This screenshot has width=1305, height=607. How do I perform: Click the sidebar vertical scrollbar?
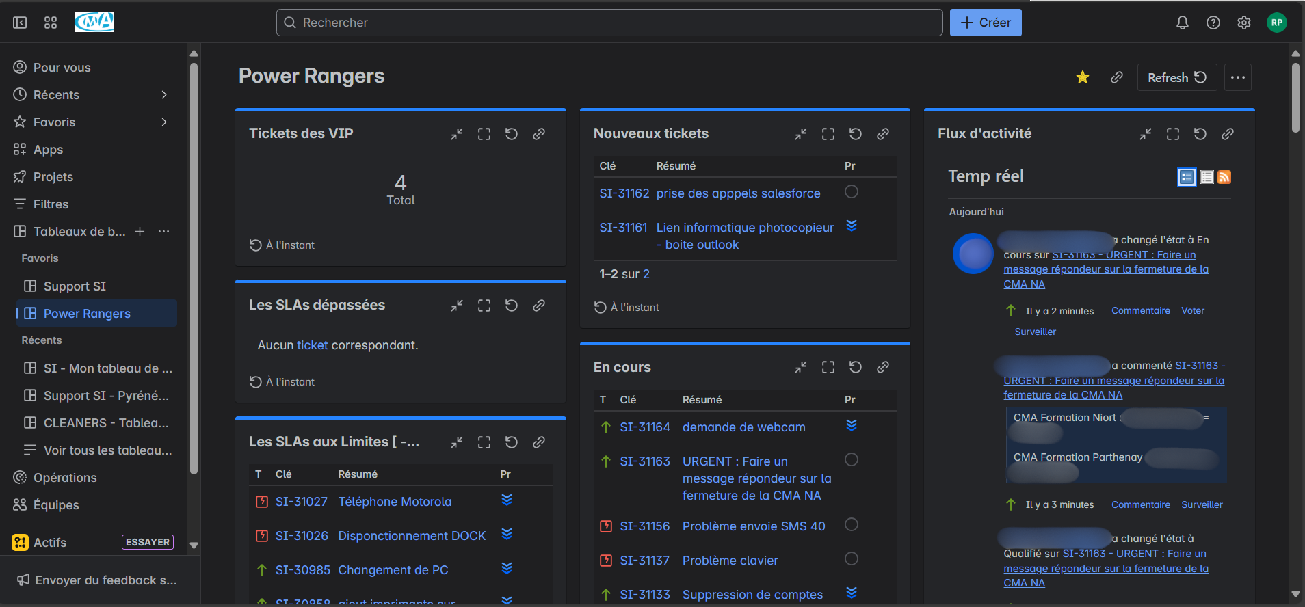coord(194,268)
